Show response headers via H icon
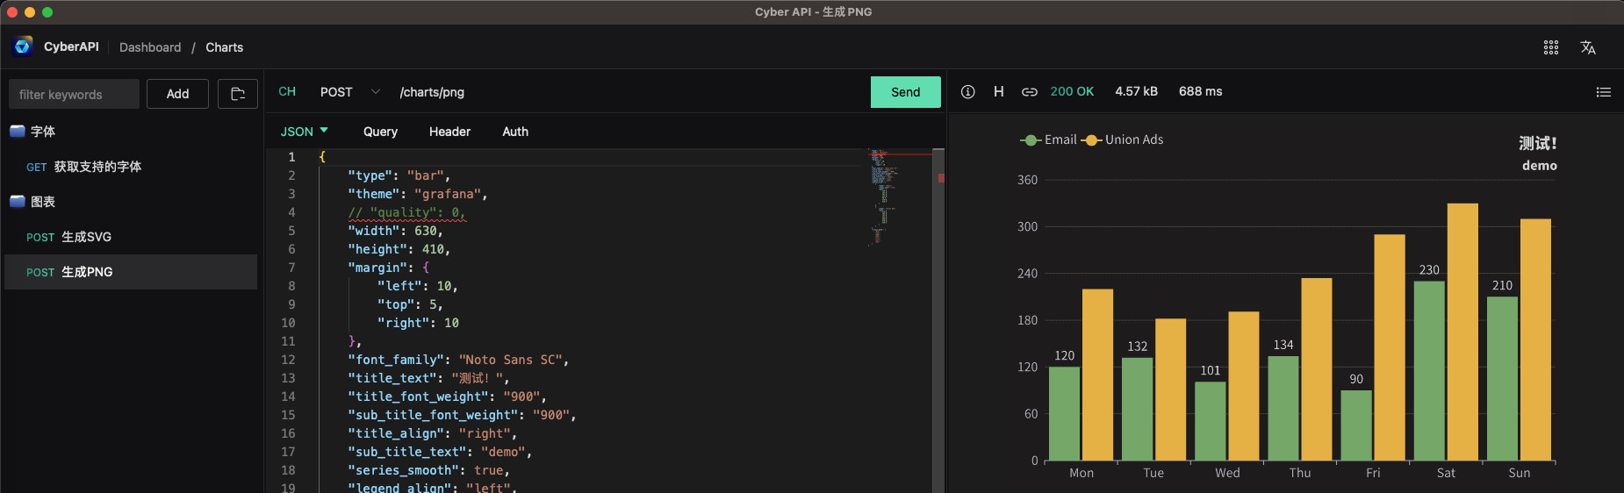Screen dimensions: 1624x493 pos(998,91)
